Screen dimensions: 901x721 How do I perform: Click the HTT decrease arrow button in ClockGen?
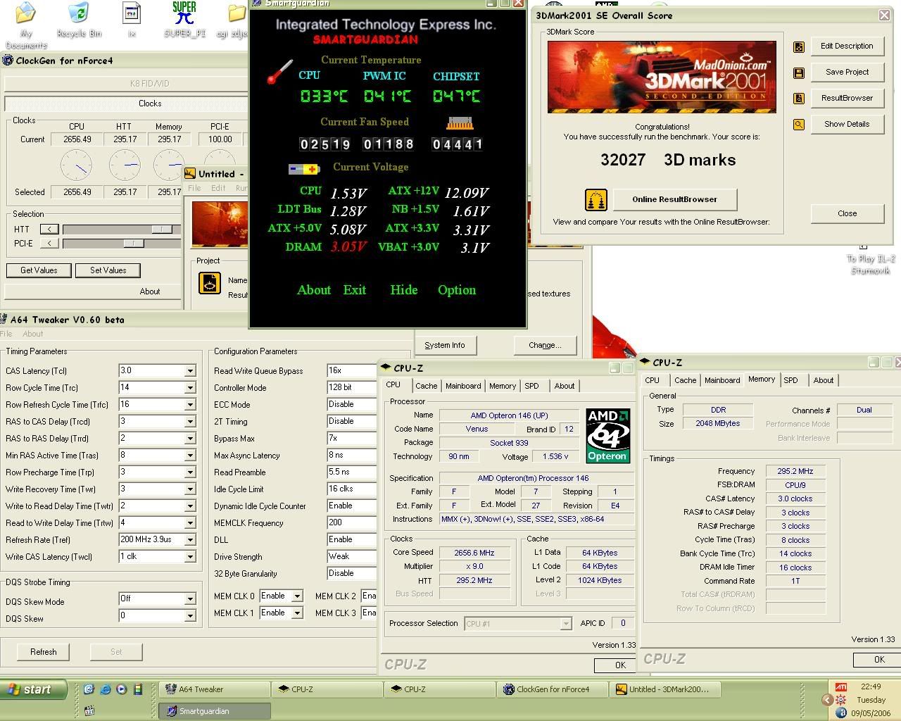(49, 229)
